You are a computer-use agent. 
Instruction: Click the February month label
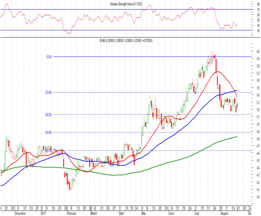coord(72,213)
